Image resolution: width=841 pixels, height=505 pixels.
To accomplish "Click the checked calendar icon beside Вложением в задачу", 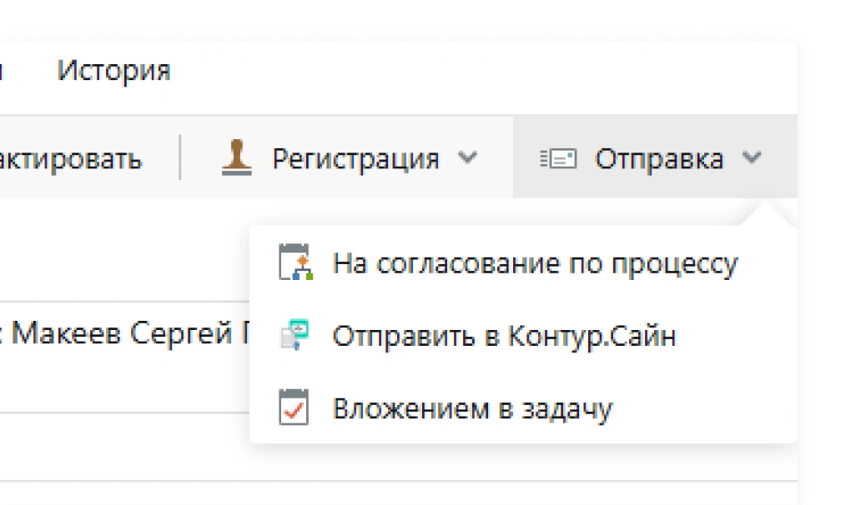I will pos(293,406).
